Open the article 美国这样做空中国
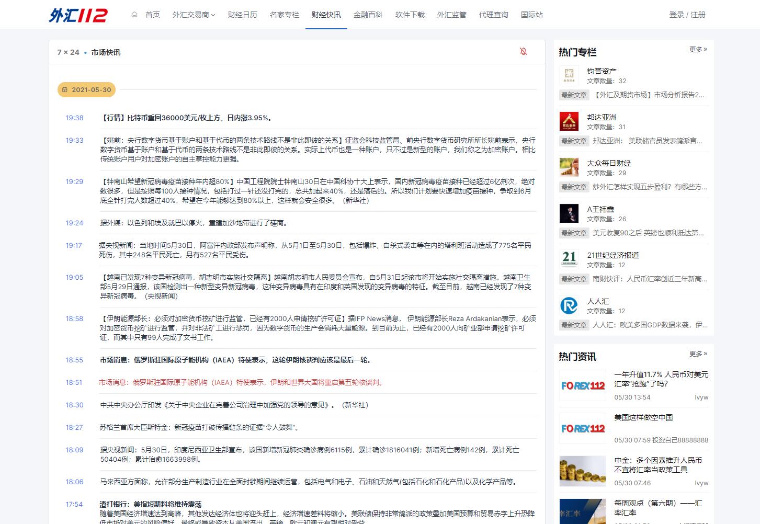The width and height of the screenshot is (760, 524). click(x=643, y=417)
